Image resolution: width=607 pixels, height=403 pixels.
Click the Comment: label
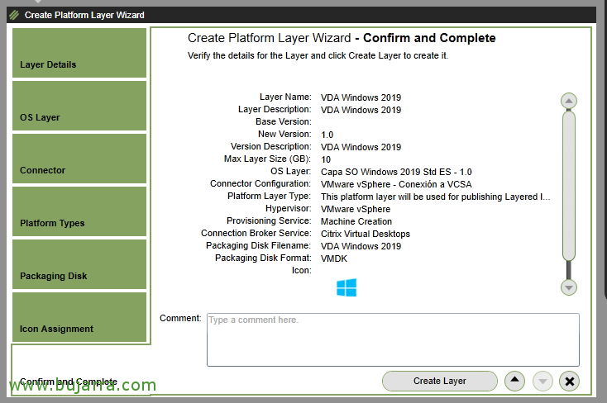180,318
